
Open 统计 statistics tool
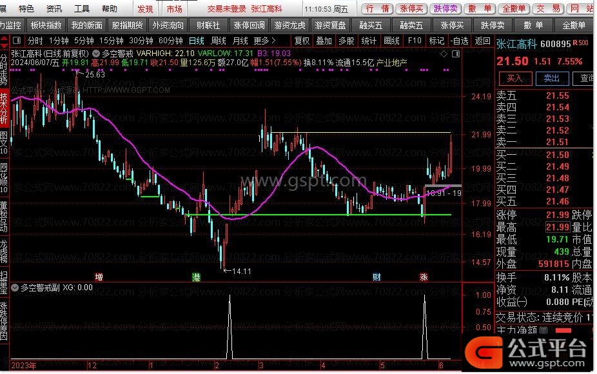(x=369, y=41)
